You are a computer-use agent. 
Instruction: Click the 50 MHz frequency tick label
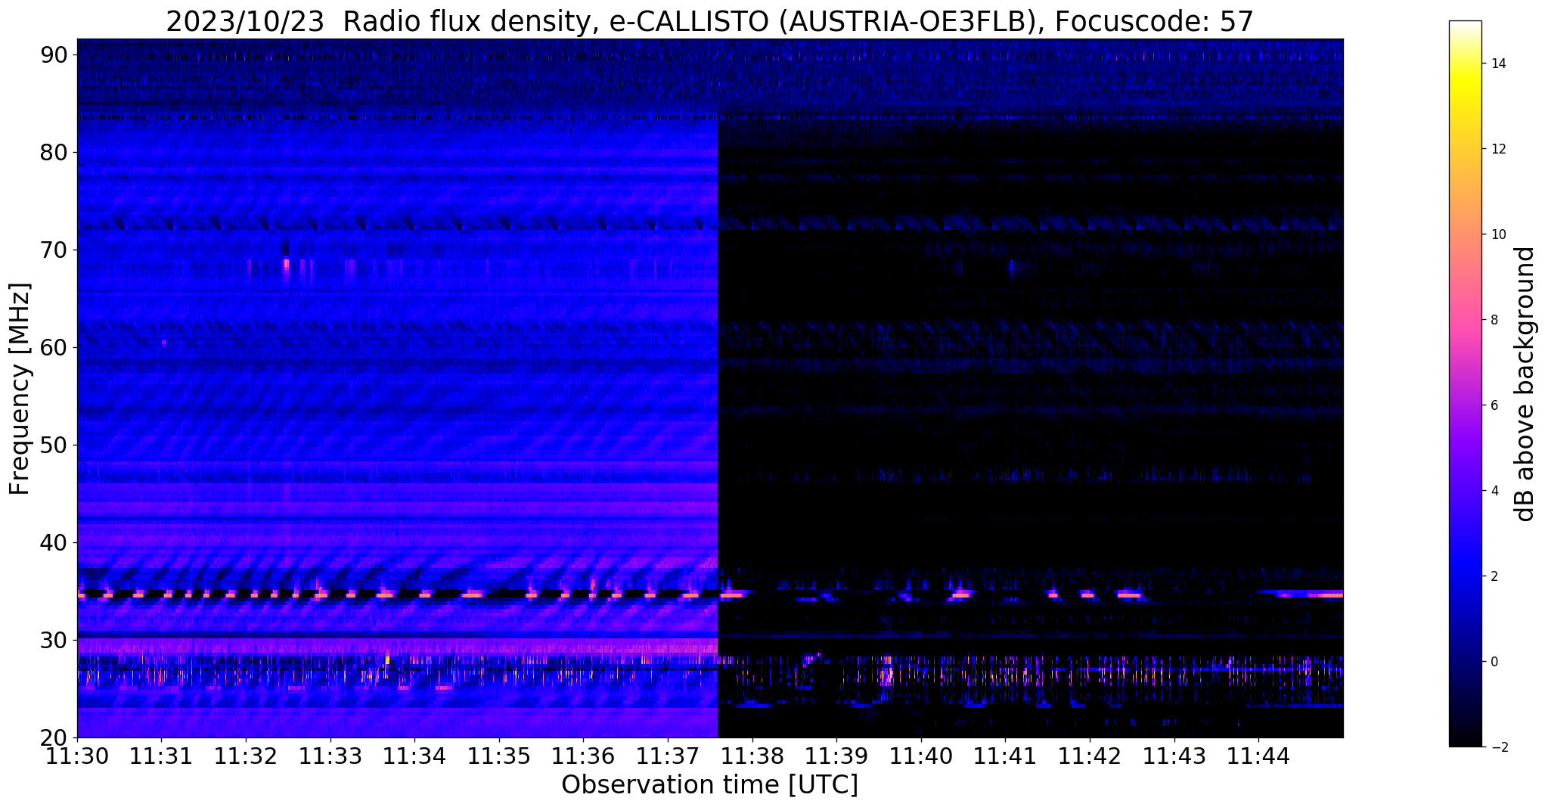pos(53,445)
